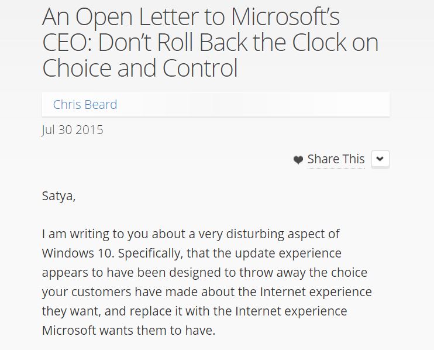Open the Share This link
This screenshot has height=350, width=434.
[336, 159]
